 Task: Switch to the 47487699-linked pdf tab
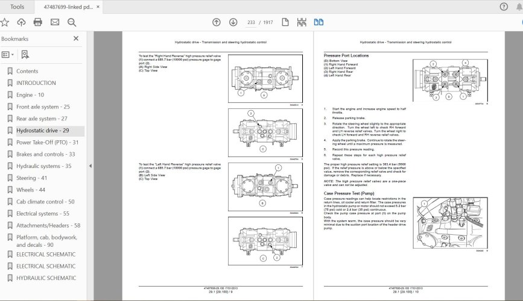point(68,7)
